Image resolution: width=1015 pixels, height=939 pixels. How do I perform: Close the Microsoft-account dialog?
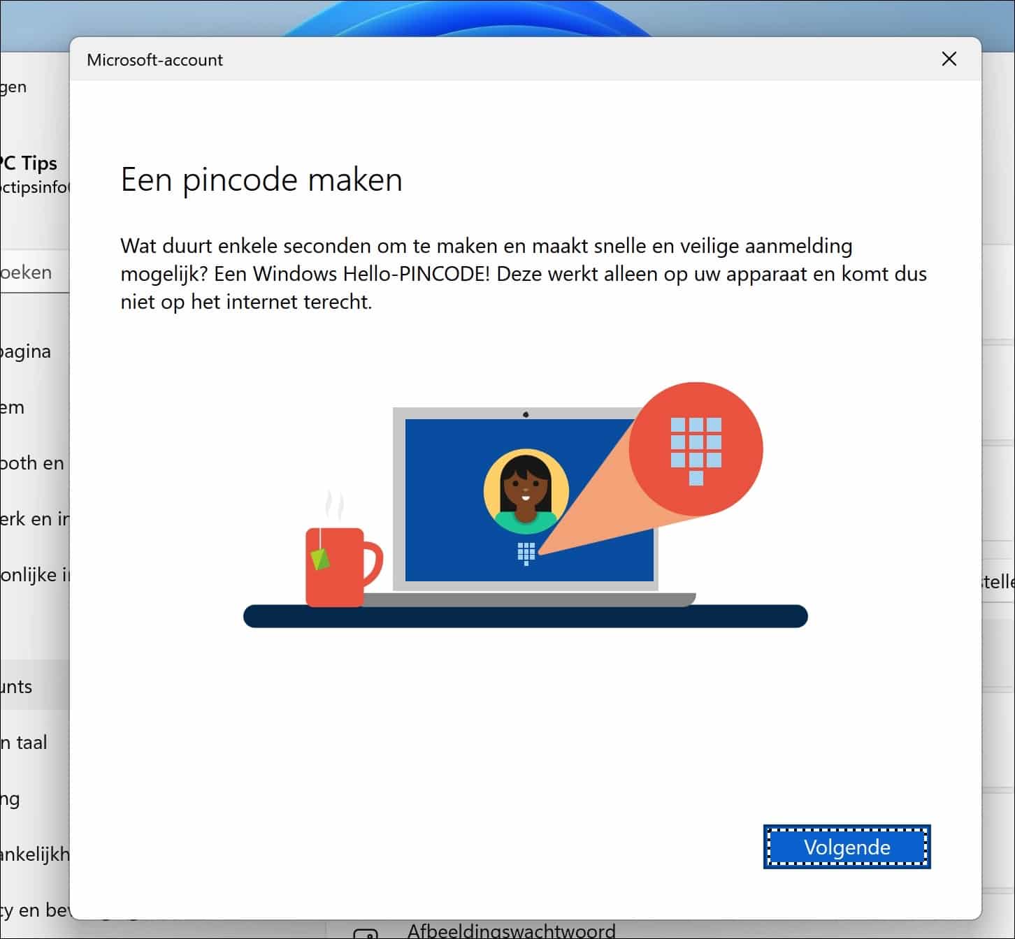(949, 59)
